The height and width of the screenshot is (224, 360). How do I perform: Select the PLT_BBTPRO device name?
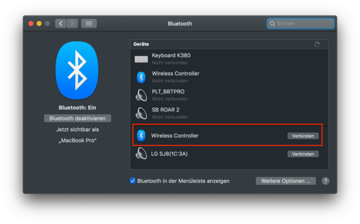coord(168,92)
